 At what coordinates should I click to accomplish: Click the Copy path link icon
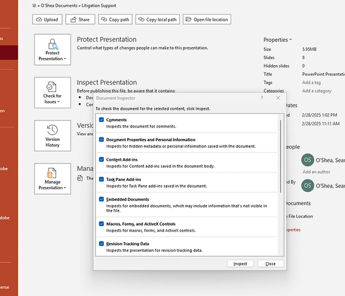(104, 20)
